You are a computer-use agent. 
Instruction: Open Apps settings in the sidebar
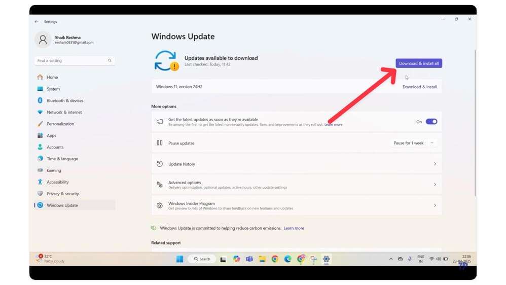[75, 135]
